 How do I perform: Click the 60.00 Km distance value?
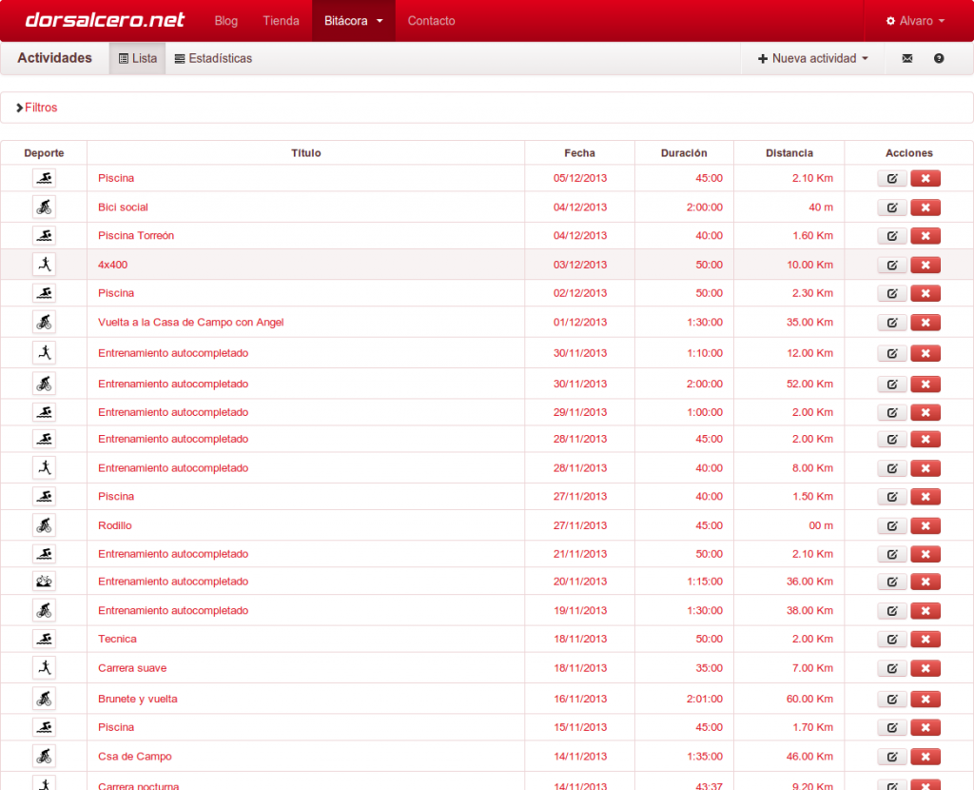pyautogui.click(x=809, y=700)
